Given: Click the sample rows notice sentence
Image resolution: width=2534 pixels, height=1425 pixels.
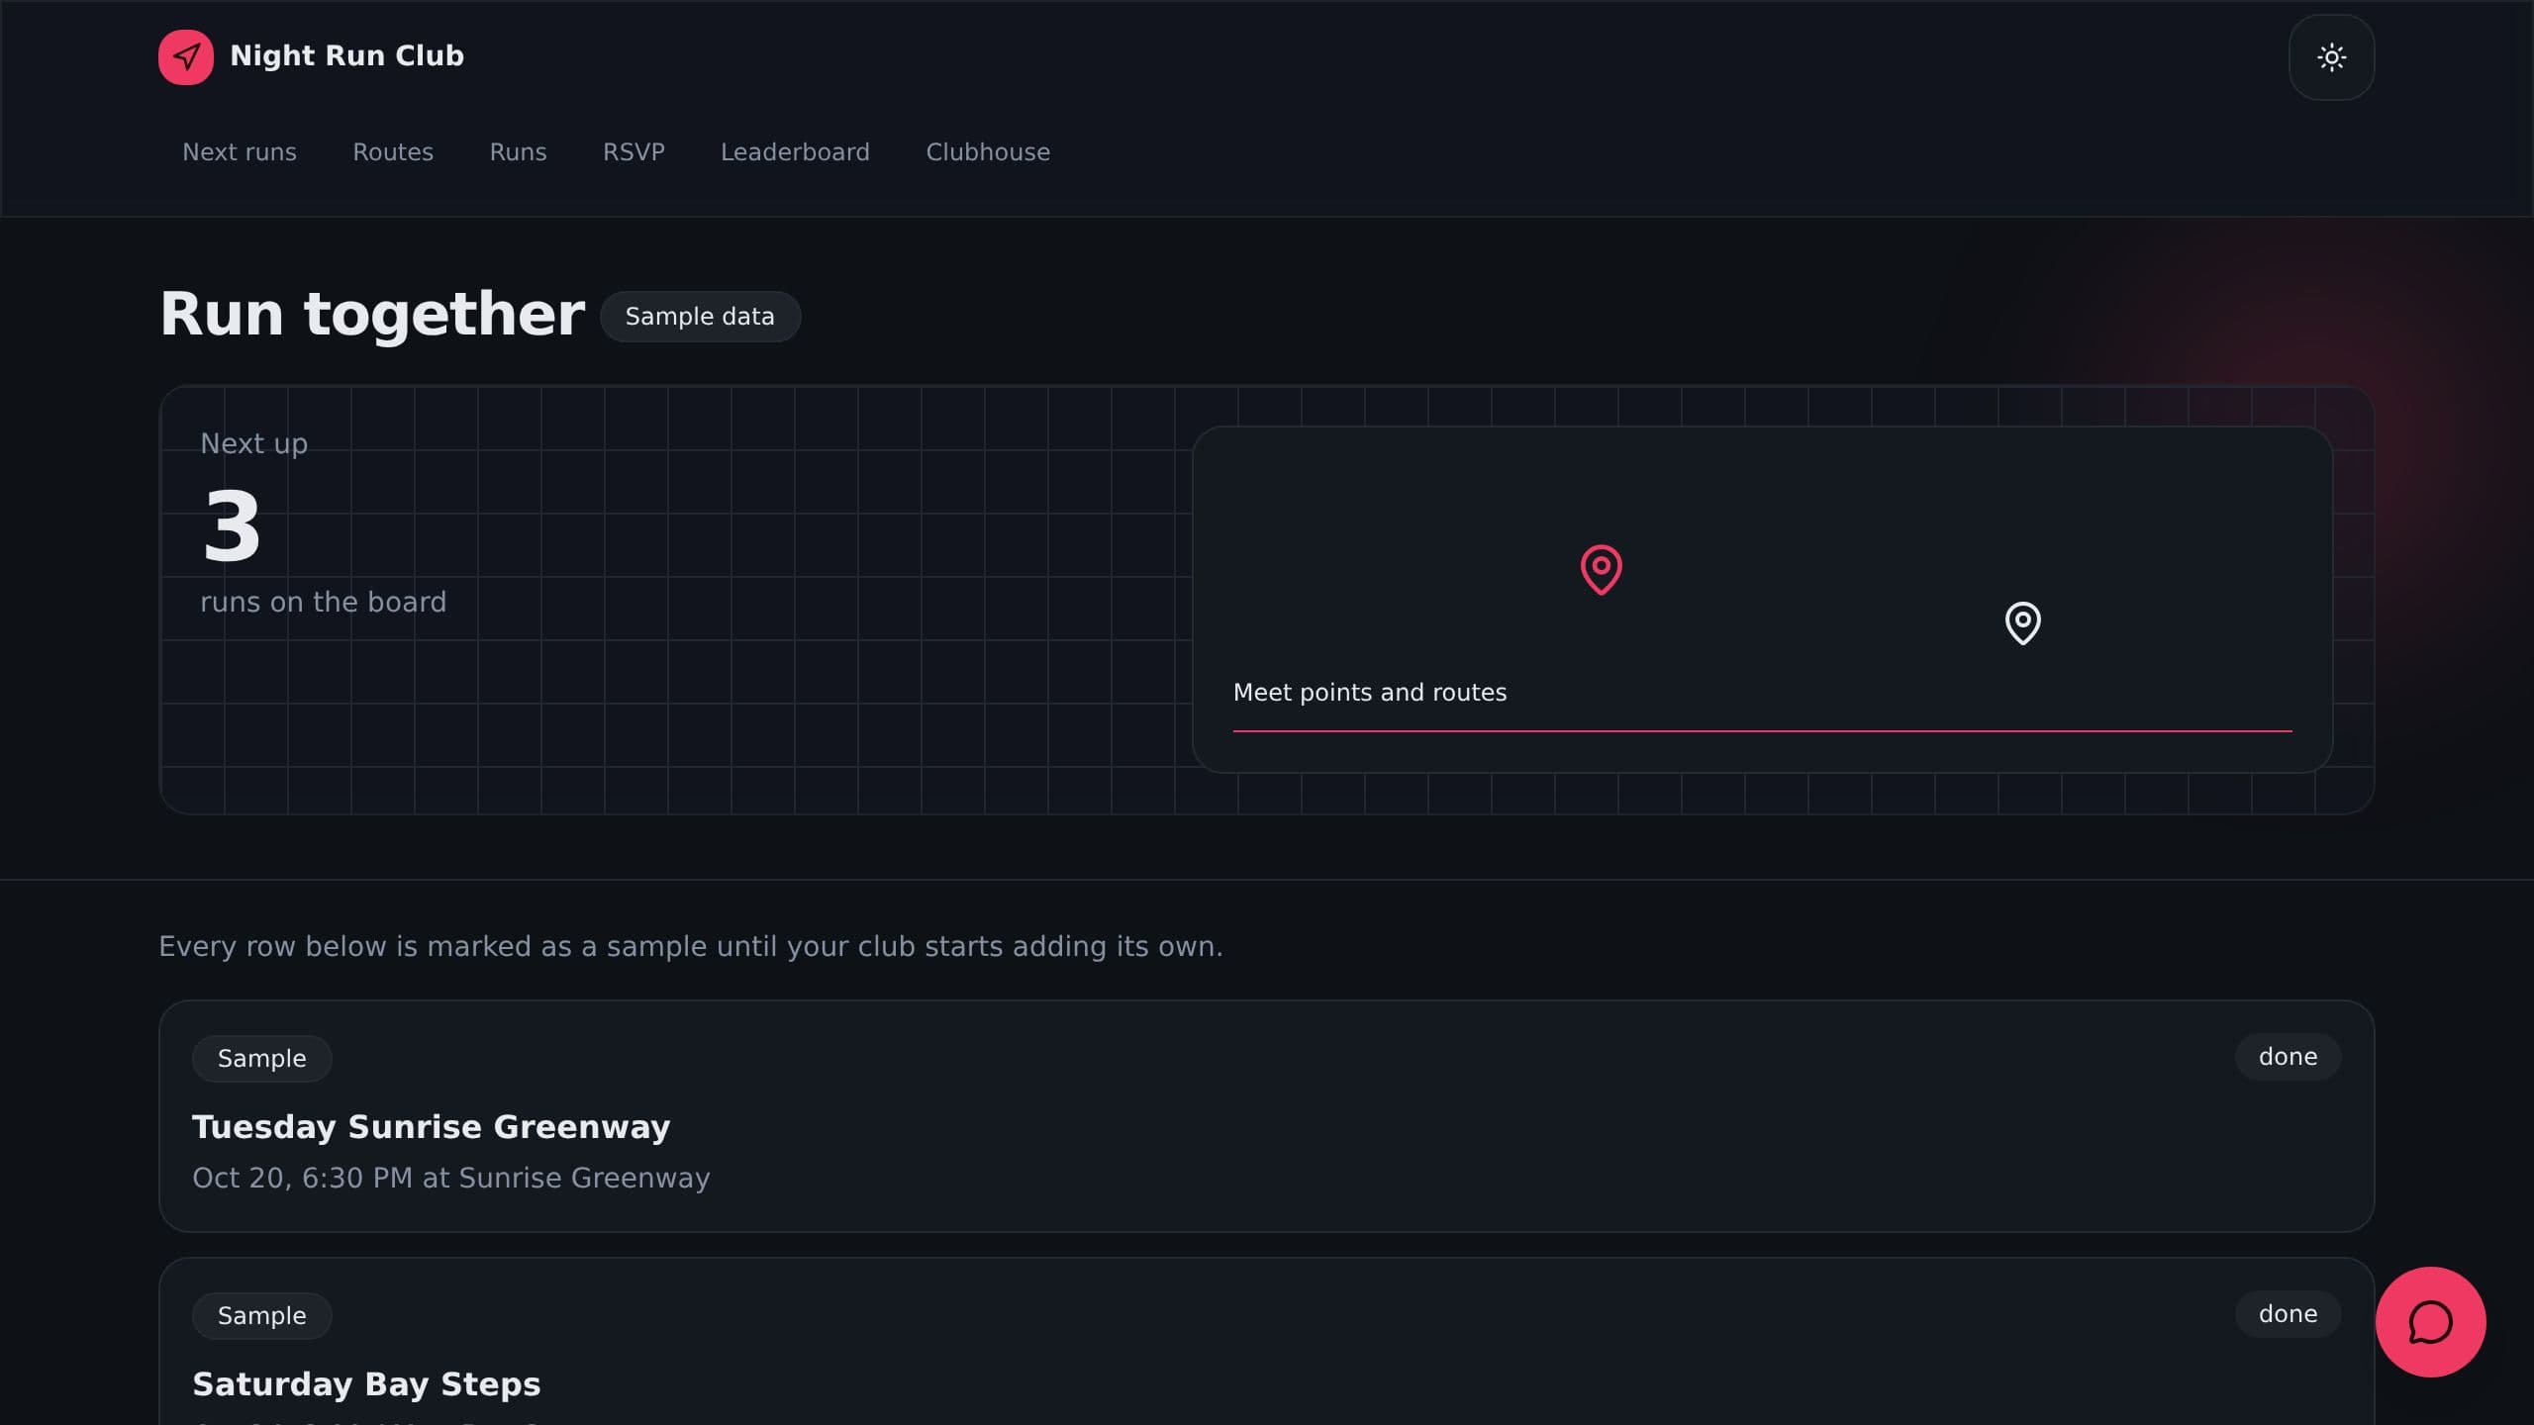Looking at the screenshot, I should [x=691, y=947].
